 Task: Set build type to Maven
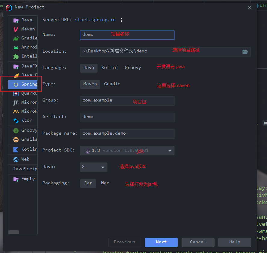pos(90,84)
